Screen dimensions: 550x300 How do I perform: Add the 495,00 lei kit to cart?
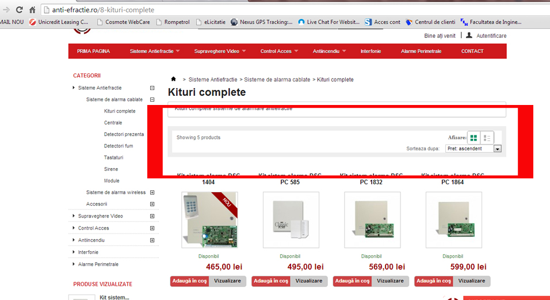click(x=271, y=281)
